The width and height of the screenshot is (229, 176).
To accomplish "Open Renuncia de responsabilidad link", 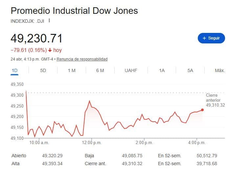I will pyautogui.click(x=82, y=59).
